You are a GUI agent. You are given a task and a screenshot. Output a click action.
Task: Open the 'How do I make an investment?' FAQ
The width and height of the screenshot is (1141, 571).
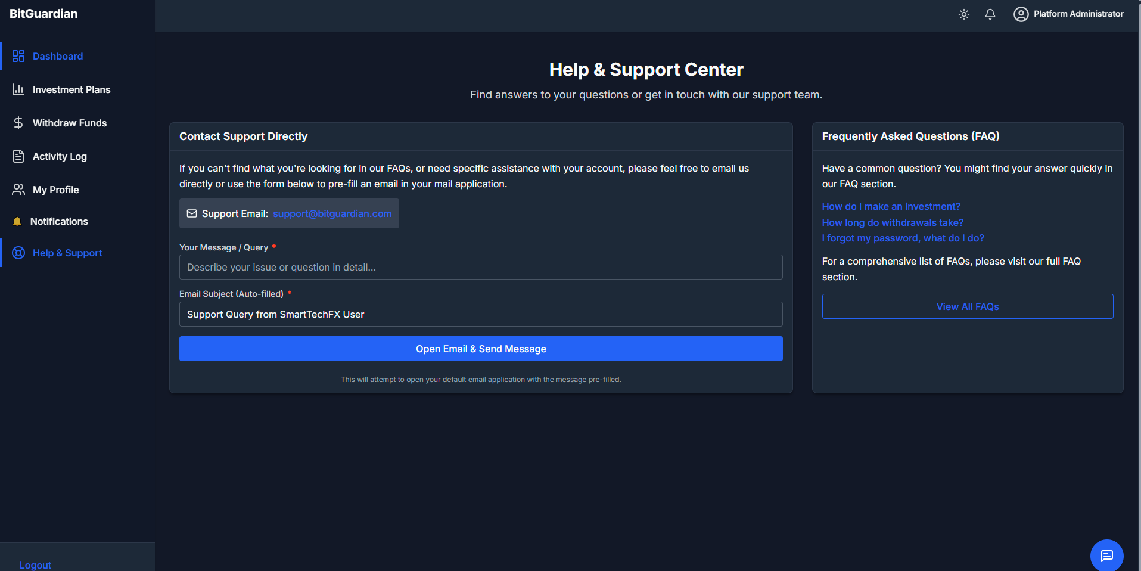click(x=891, y=206)
